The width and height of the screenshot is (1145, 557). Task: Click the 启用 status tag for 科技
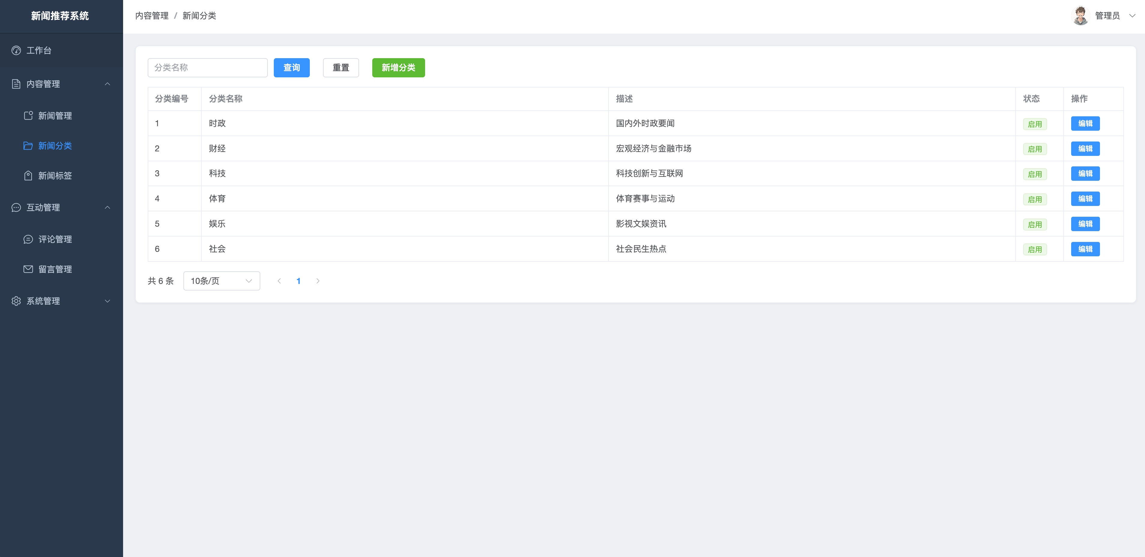click(1035, 174)
